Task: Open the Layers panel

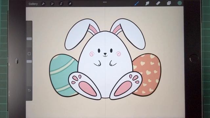Action: point(169,3)
